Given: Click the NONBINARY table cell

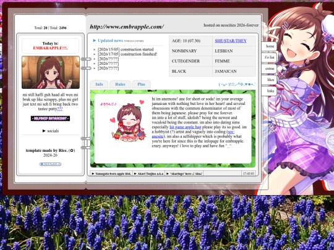Looking at the screenshot, I should click(x=191, y=51).
